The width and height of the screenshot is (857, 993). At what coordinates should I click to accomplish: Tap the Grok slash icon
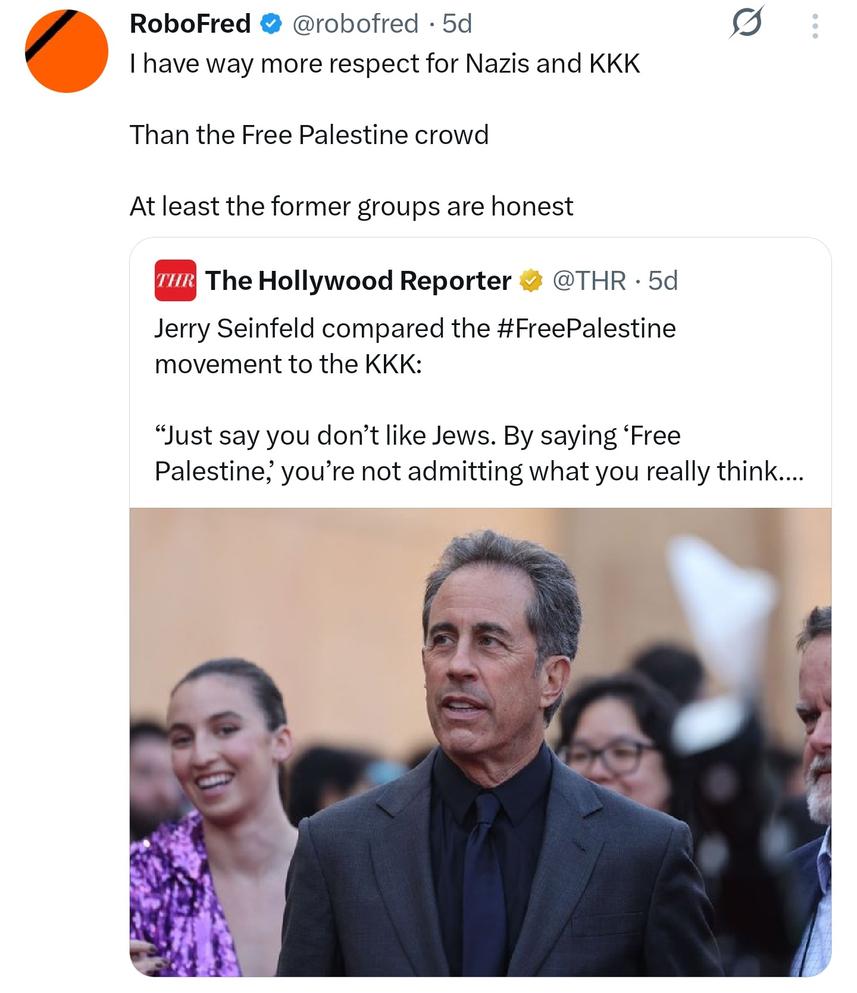[x=746, y=23]
